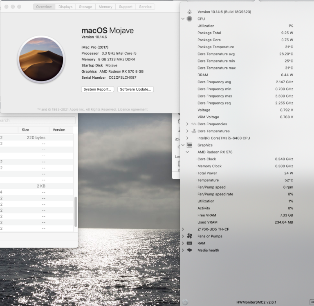Expand Fans or Pumps section

[x=183, y=236]
